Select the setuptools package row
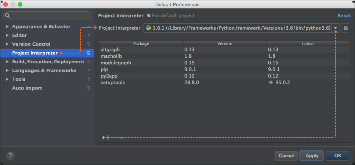Viewport: 355px width, 165px height. [224, 83]
